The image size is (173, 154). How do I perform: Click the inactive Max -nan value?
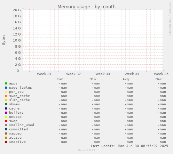point(162,142)
